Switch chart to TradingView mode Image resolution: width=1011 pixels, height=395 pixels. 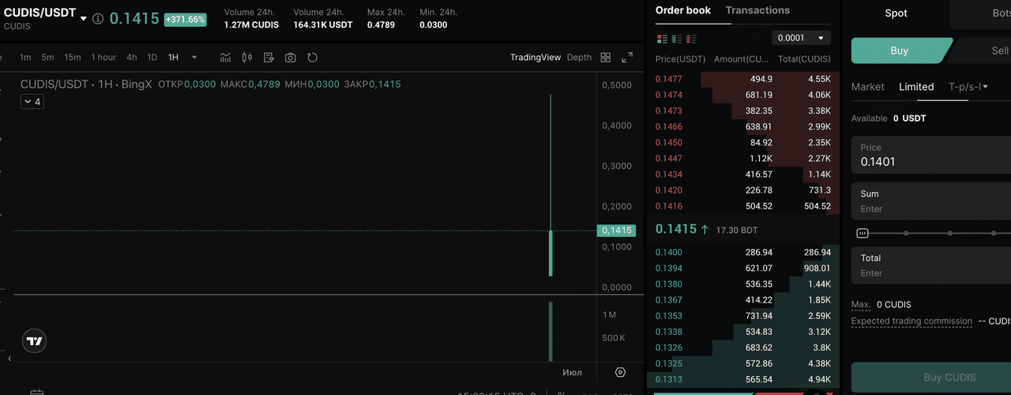536,58
